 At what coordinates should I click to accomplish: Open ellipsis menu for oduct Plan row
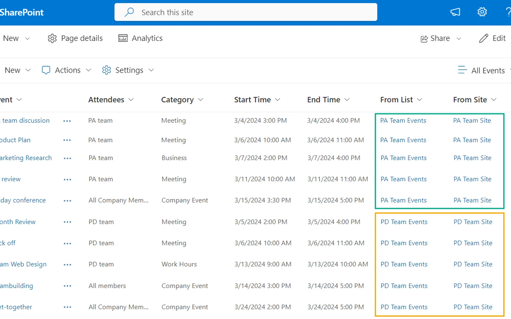pos(67,140)
